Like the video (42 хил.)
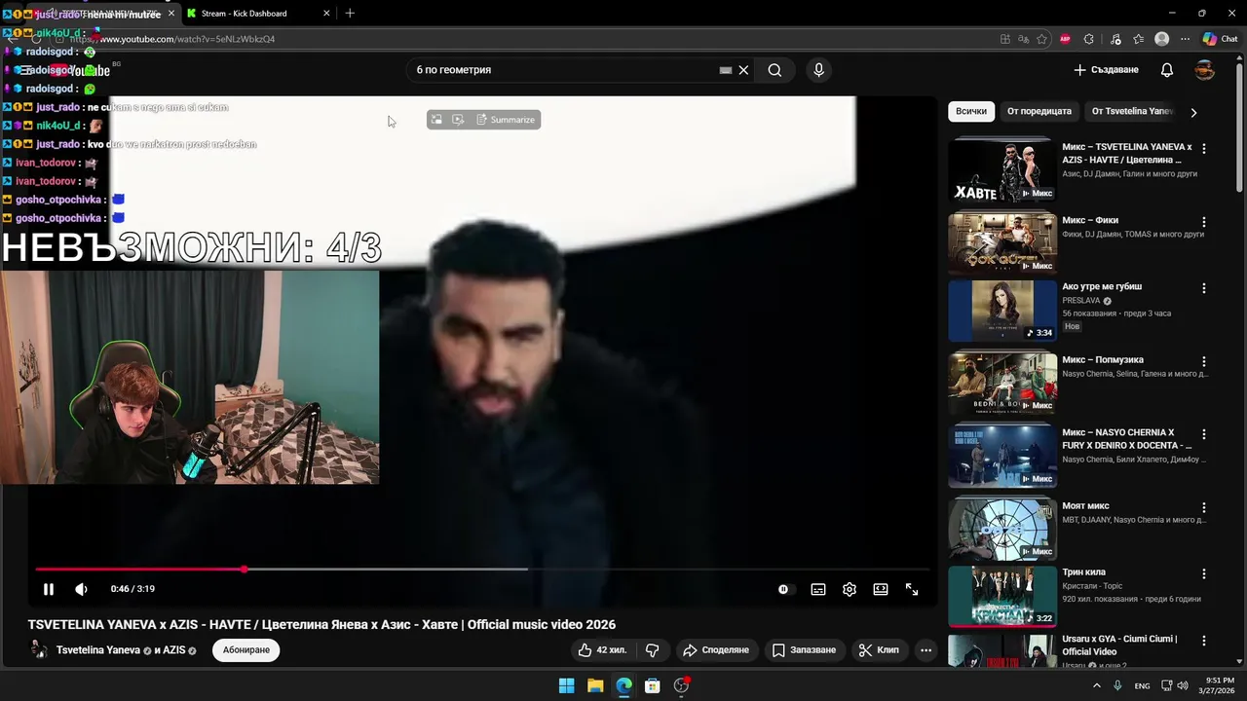 point(602,649)
